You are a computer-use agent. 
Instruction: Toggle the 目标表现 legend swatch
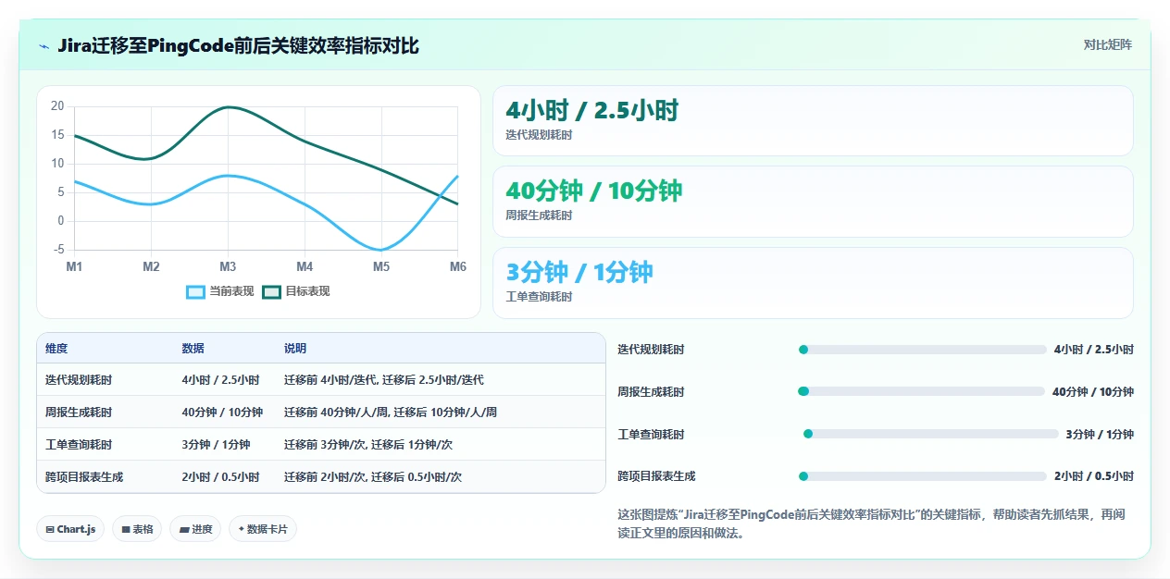pos(271,291)
